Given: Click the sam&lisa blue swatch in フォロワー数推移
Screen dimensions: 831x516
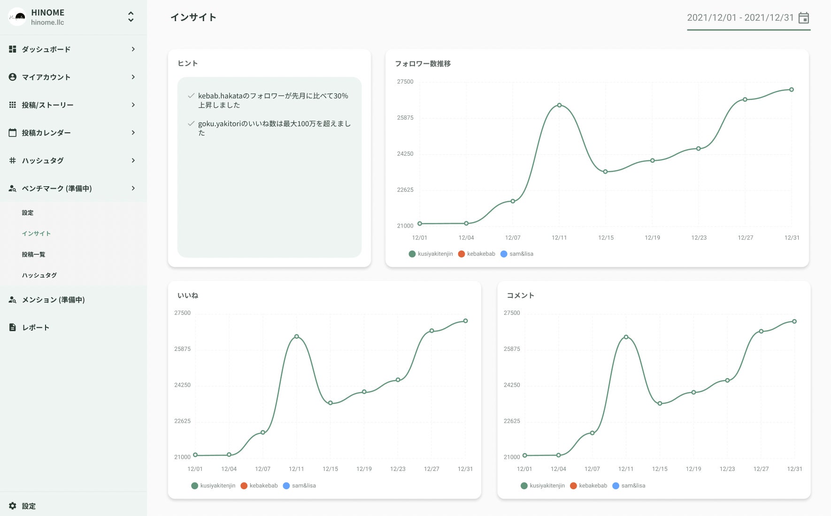Looking at the screenshot, I should coord(504,254).
